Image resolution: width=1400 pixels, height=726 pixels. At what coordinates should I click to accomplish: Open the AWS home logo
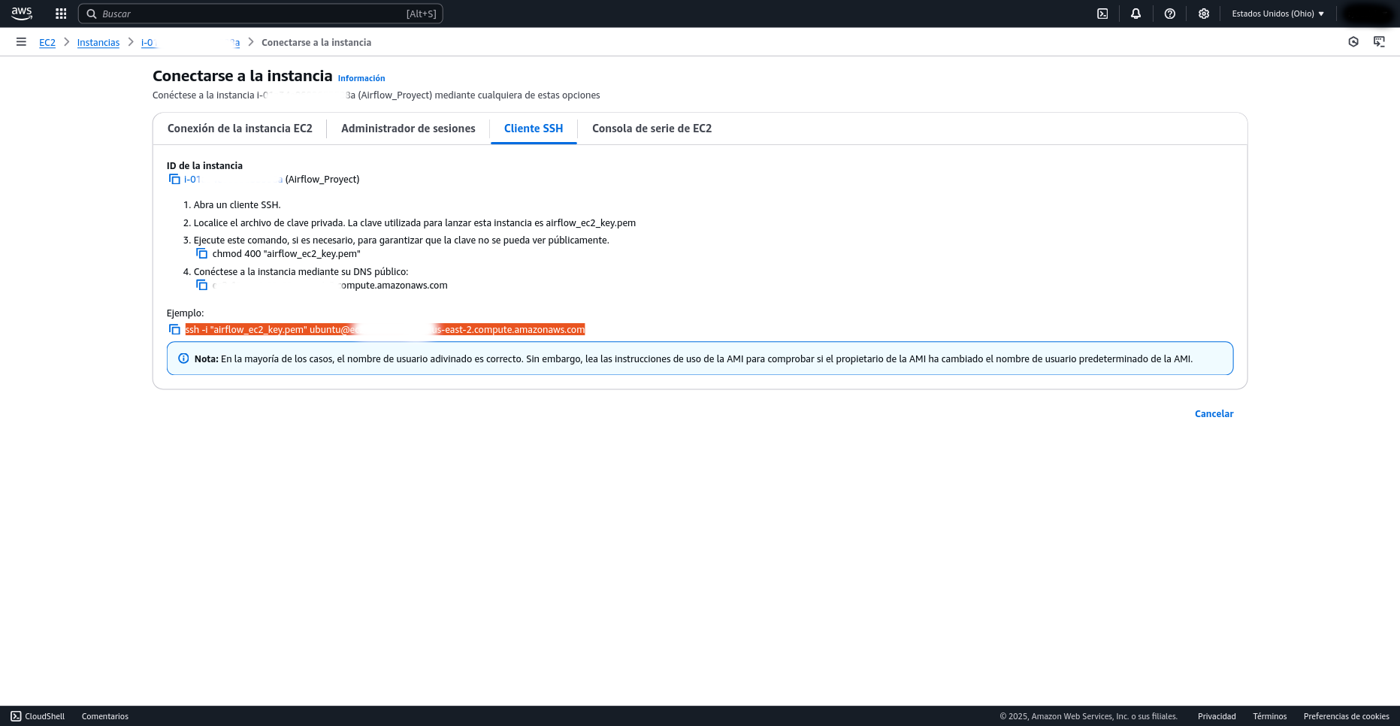click(x=22, y=14)
